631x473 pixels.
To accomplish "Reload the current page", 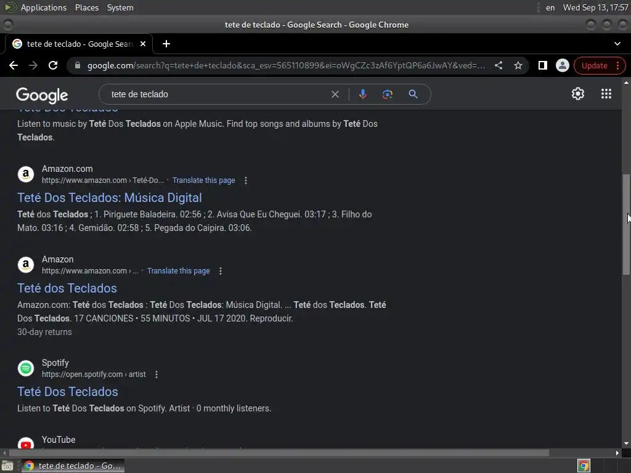I will pos(53,65).
